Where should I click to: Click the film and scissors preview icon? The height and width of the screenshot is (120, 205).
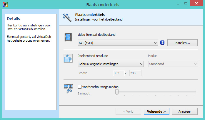[x=68, y=88]
